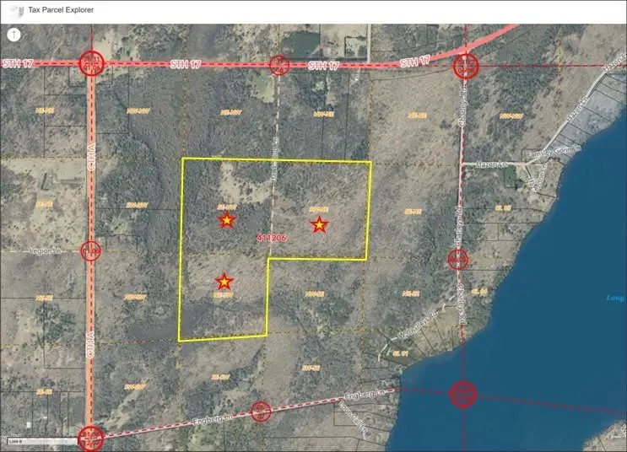The height and width of the screenshot is (452, 627).
Task: Click section marker on CTH A near Legion Ln
Action: point(91,251)
